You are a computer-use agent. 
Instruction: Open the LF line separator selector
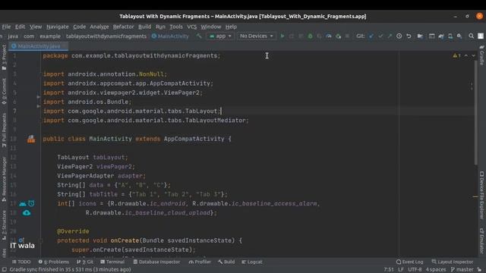(x=401, y=270)
